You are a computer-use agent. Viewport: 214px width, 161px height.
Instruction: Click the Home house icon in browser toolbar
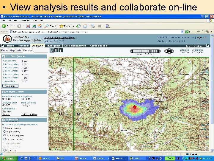pos(40,26)
